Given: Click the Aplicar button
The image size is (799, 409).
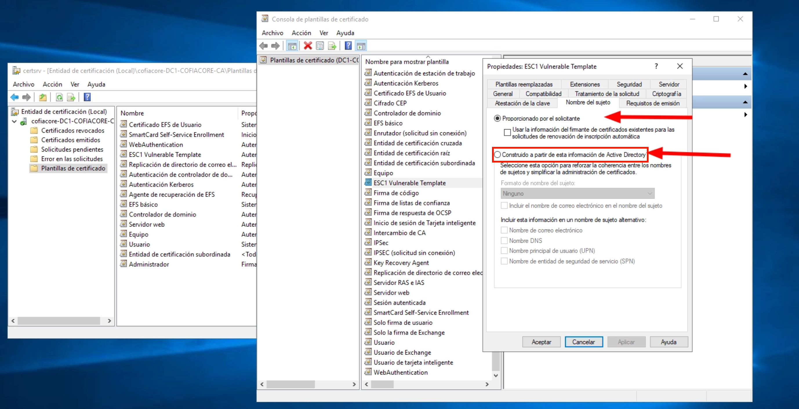Looking at the screenshot, I should click(x=626, y=342).
